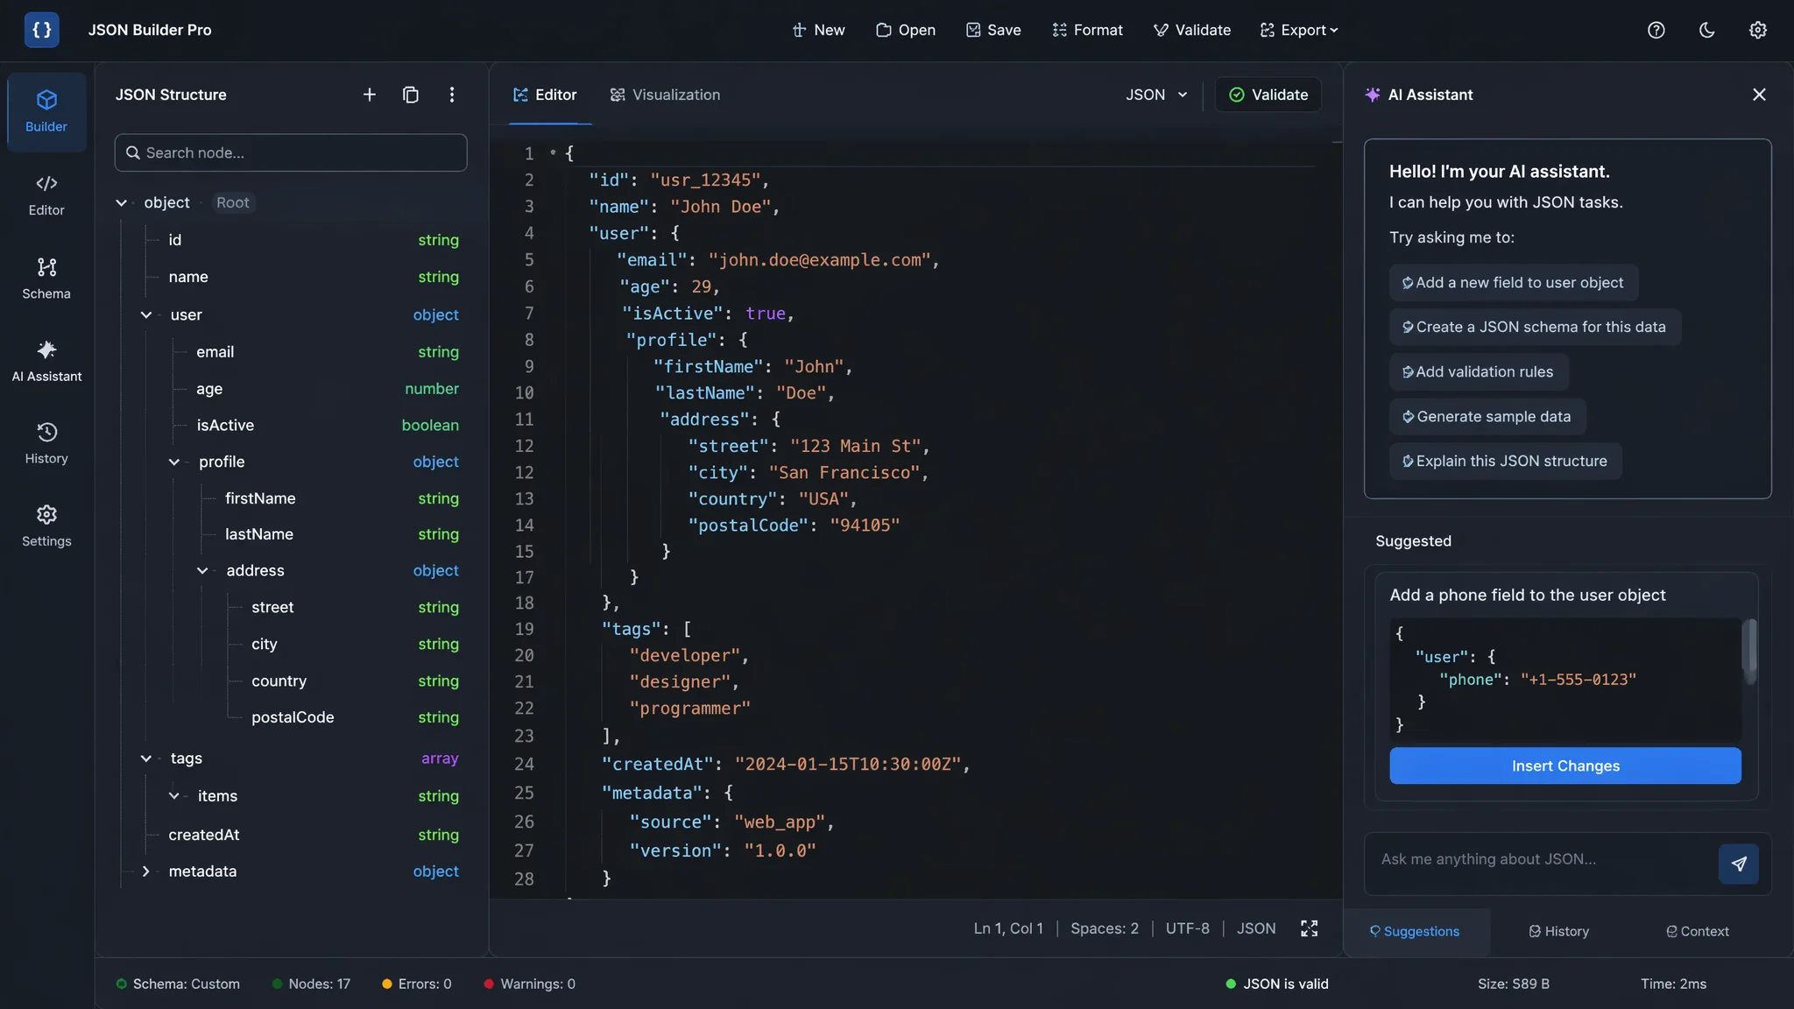Open the Builder sidebar panel
This screenshot has width=1794, height=1009.
[46, 112]
